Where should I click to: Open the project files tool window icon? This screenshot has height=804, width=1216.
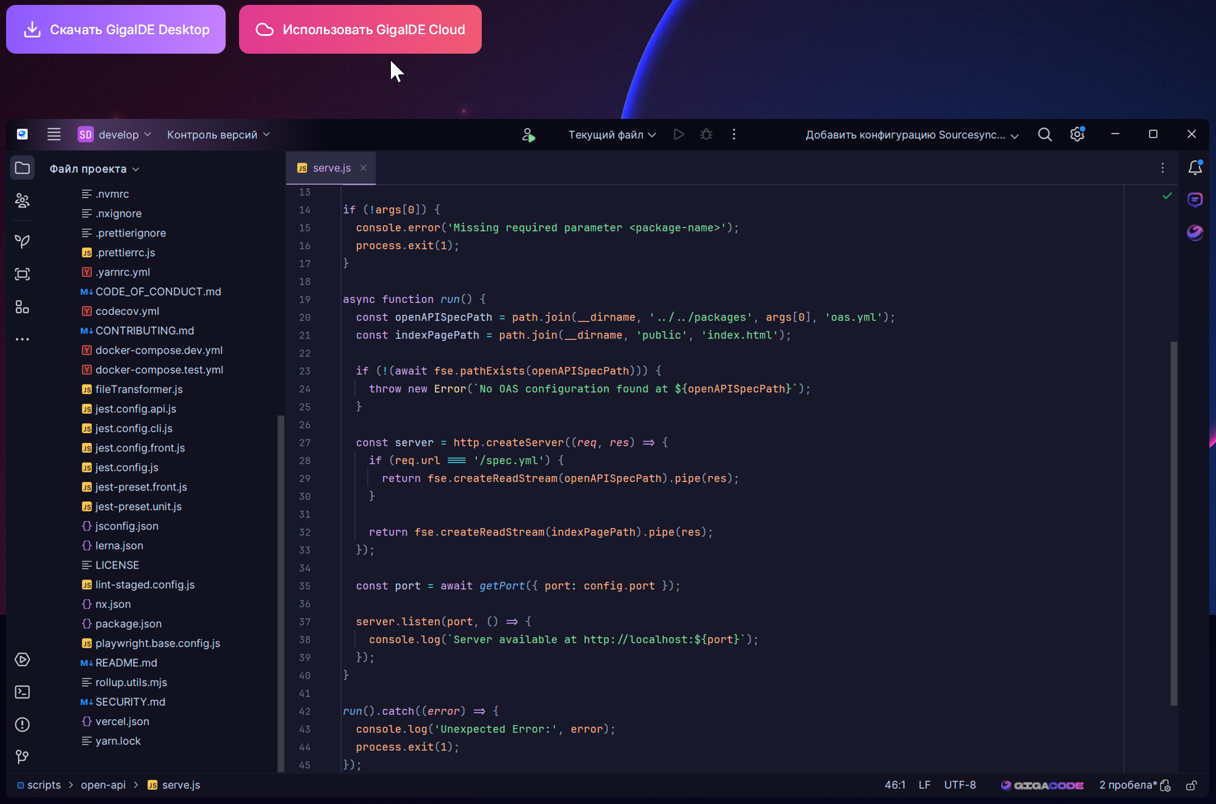(22, 168)
